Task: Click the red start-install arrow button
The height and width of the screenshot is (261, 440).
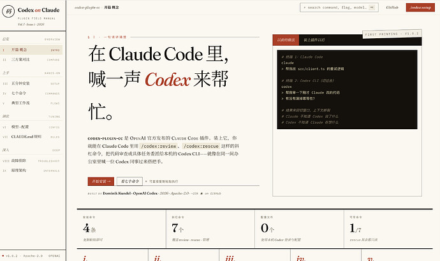Action: (x=101, y=181)
